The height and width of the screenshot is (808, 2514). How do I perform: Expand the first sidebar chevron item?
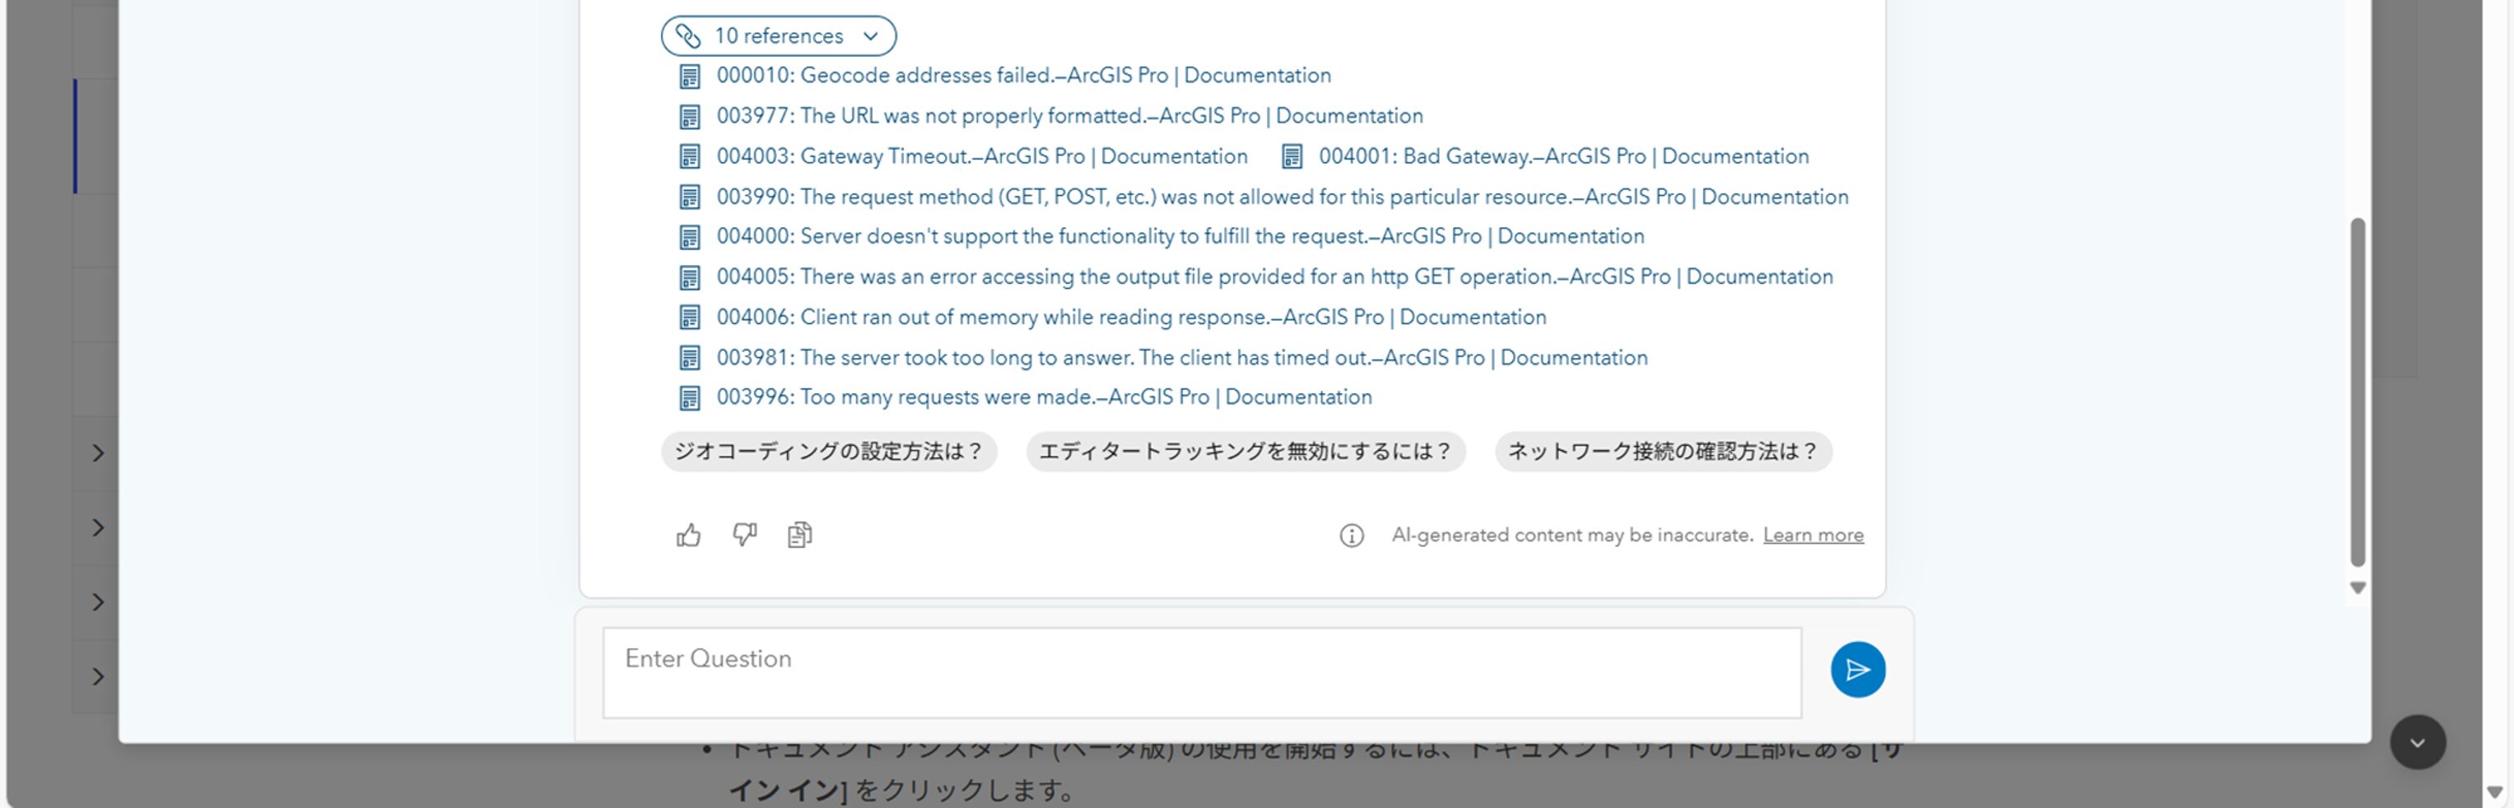(98, 453)
